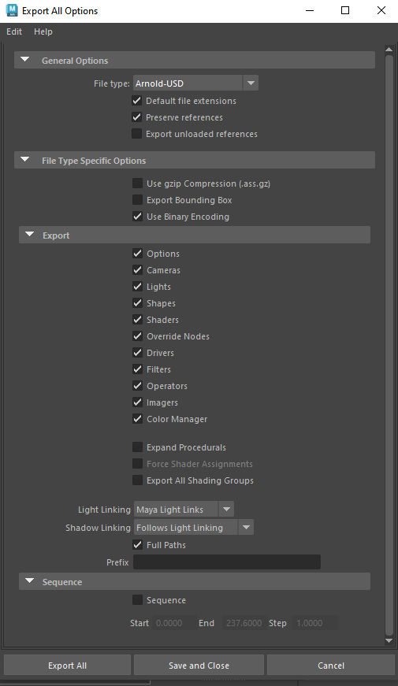Open the Shadow Linking dropdown

tap(194, 528)
